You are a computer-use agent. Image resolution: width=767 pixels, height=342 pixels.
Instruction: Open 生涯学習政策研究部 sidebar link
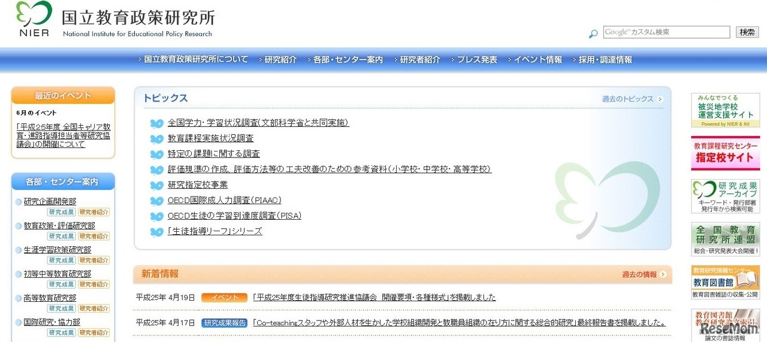point(58,250)
